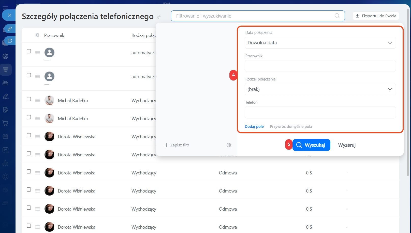Check the first Dorota Wiśniewska row checkbox
Viewport: 411px width, 233px height.
coord(29,135)
